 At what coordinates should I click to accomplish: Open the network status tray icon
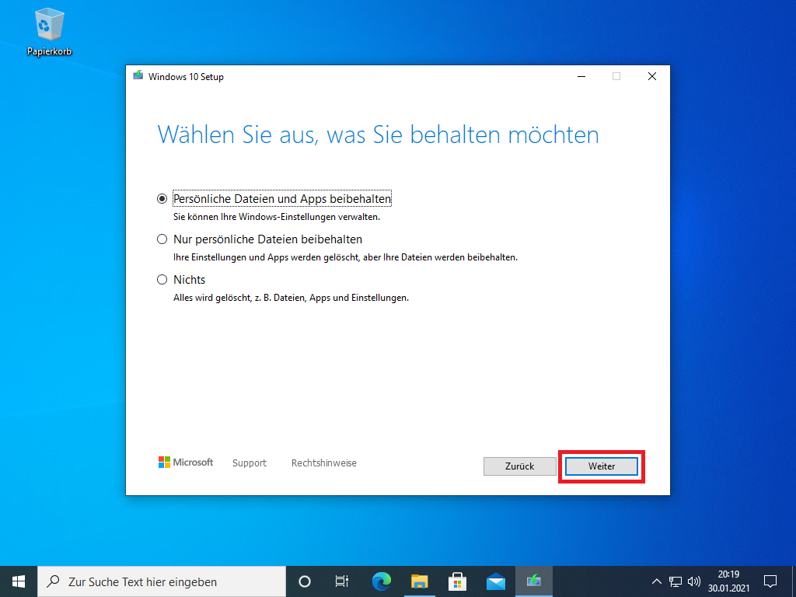[x=676, y=581]
